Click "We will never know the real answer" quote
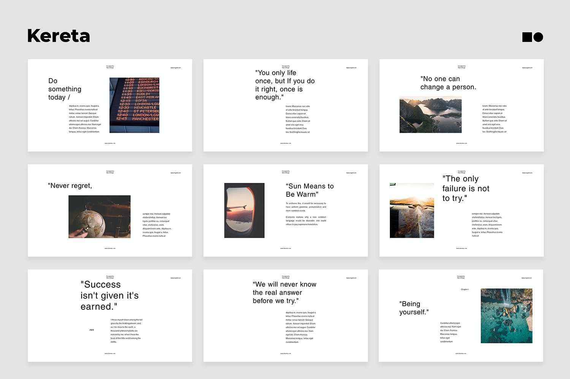570x379 pixels. 284,292
